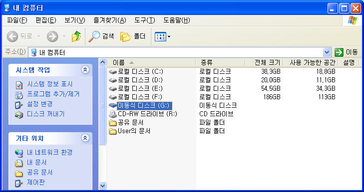This screenshot has height=192, width=364.
Task: Collapse the 시스템 작업 panel
Action: (x=85, y=69)
